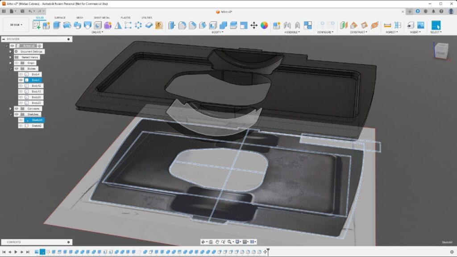Select the Offset Plane tool
The image size is (457, 257).
click(x=344, y=25)
